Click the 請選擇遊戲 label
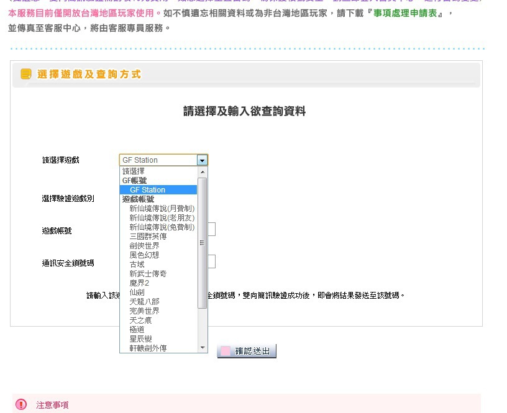This screenshot has width=507, height=413. point(61,160)
